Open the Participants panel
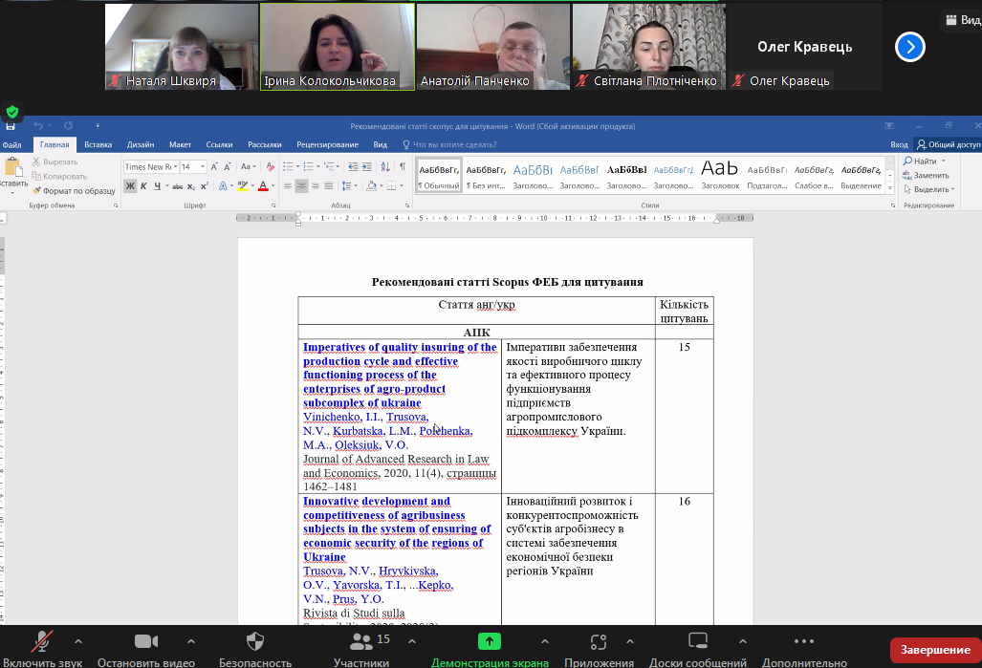 [x=360, y=641]
